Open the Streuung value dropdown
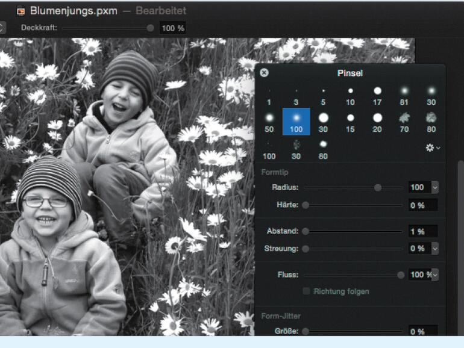Screen dimensions: 464x348 click(x=434, y=249)
